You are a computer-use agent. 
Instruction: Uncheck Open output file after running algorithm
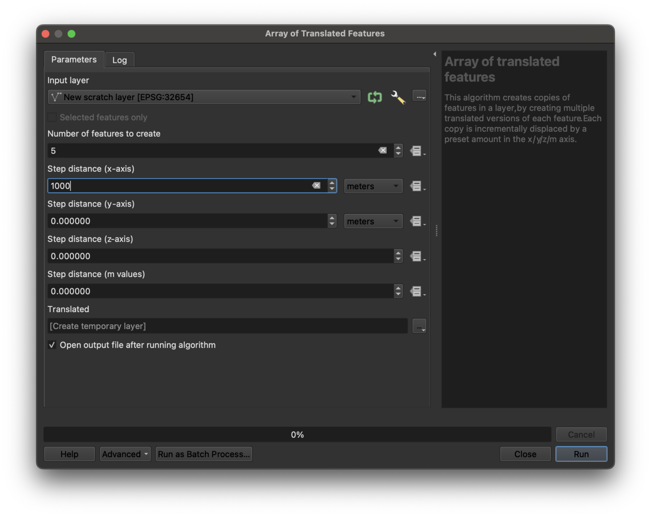coord(52,345)
